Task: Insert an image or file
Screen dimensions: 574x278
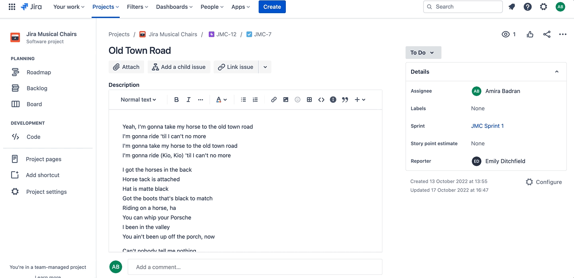Action: pos(286,100)
